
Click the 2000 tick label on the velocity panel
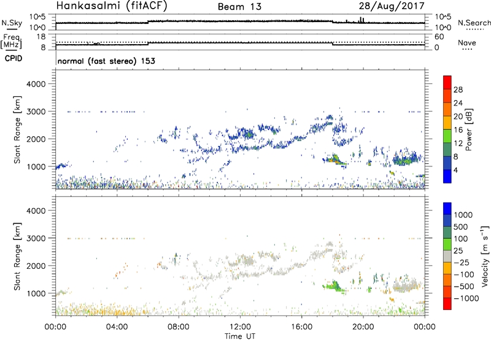[36, 266]
